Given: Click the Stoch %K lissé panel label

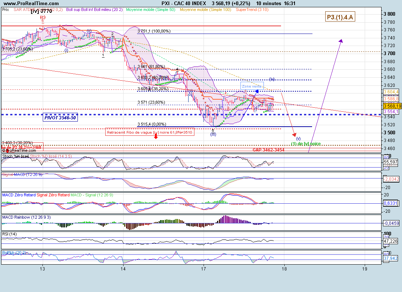Looking at the screenshot, I should 16,156.
